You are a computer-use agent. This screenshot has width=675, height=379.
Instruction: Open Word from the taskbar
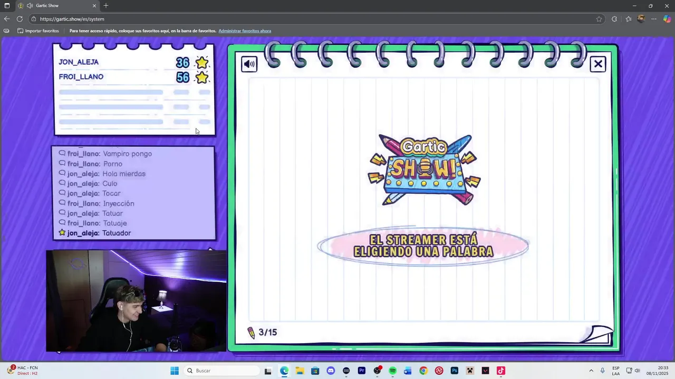coord(408,371)
